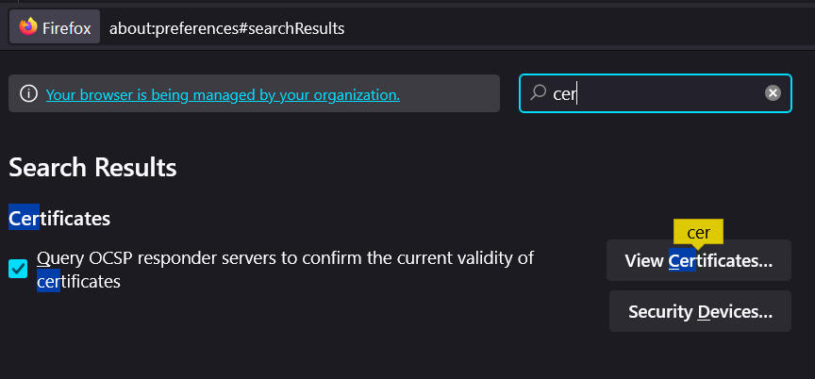The image size is (815, 379).
Task: Click the yellow "cer" tooltip bubble
Action: tap(698, 232)
